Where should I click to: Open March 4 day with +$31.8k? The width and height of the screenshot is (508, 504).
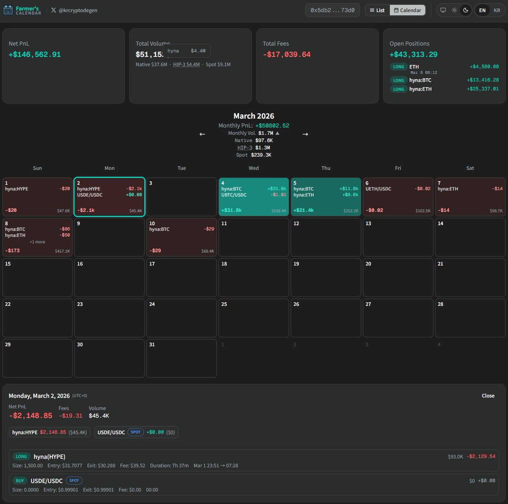[x=254, y=197]
